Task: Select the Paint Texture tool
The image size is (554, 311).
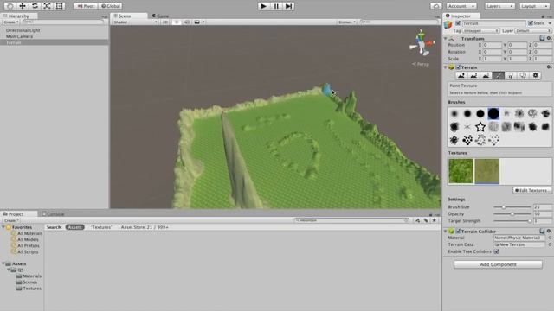Action: tap(499, 75)
